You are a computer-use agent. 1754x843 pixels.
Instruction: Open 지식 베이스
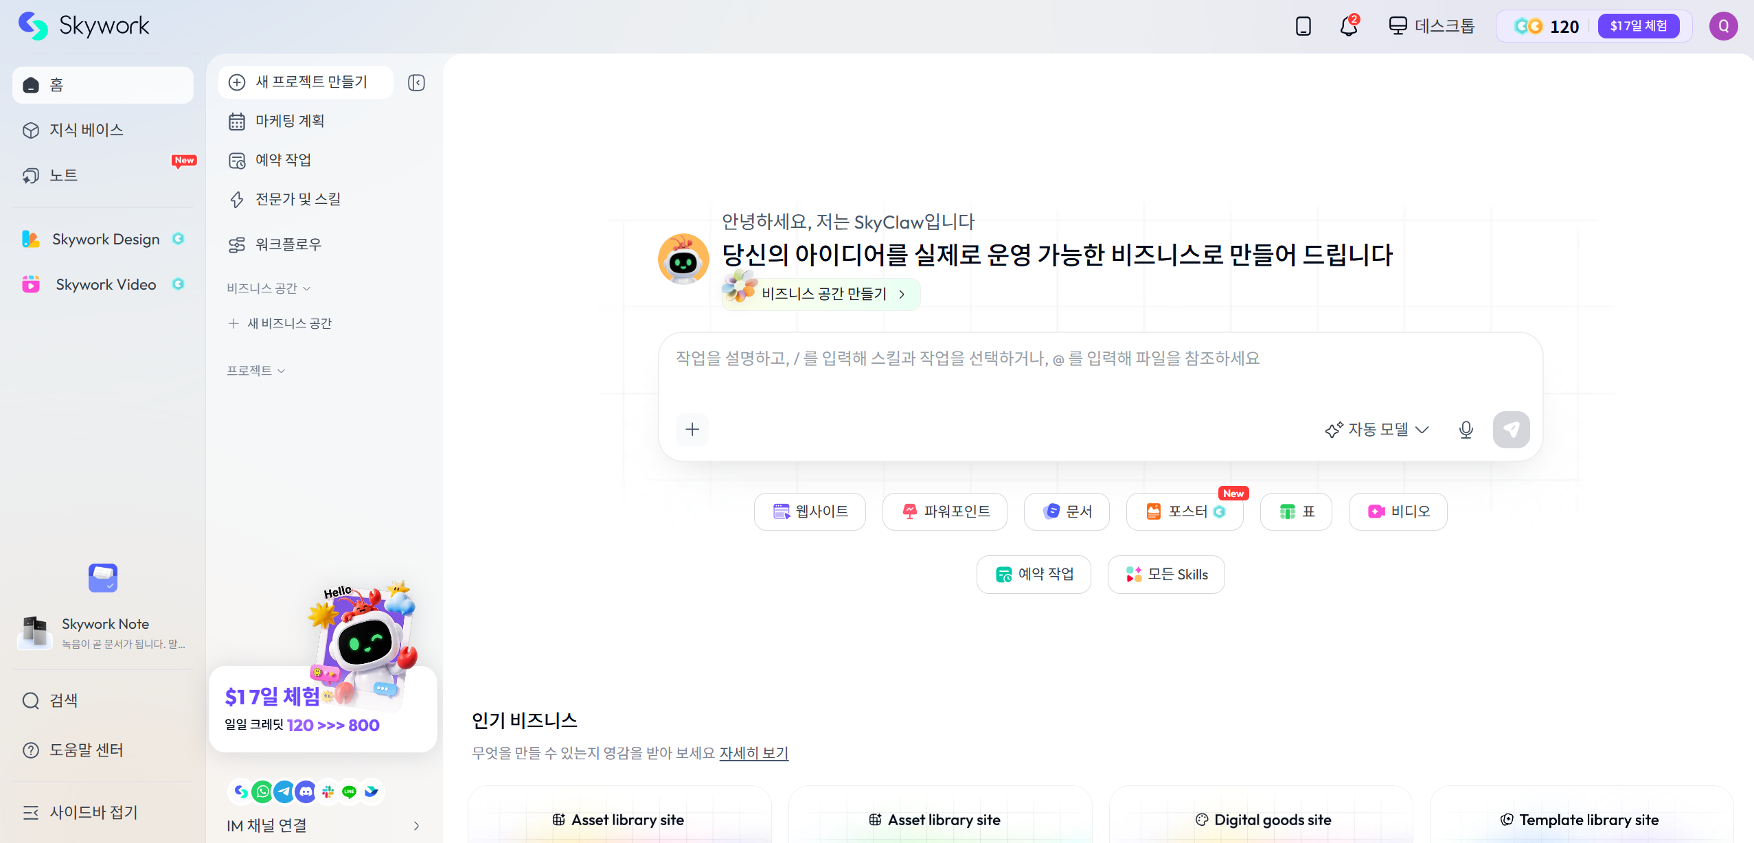click(x=103, y=130)
